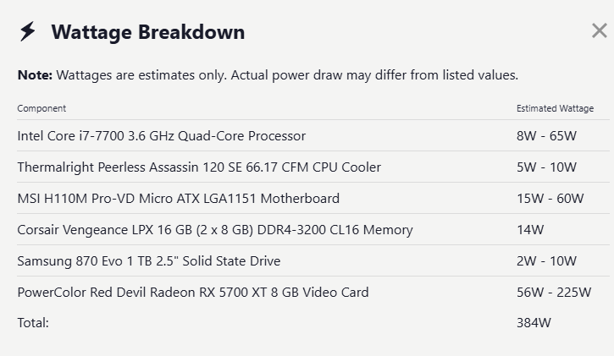Click the lightning bolt icon
This screenshot has height=356, width=614.
[27, 31]
